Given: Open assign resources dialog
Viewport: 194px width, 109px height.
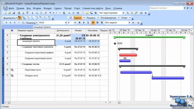Looking at the screenshot, I should click(92, 13).
